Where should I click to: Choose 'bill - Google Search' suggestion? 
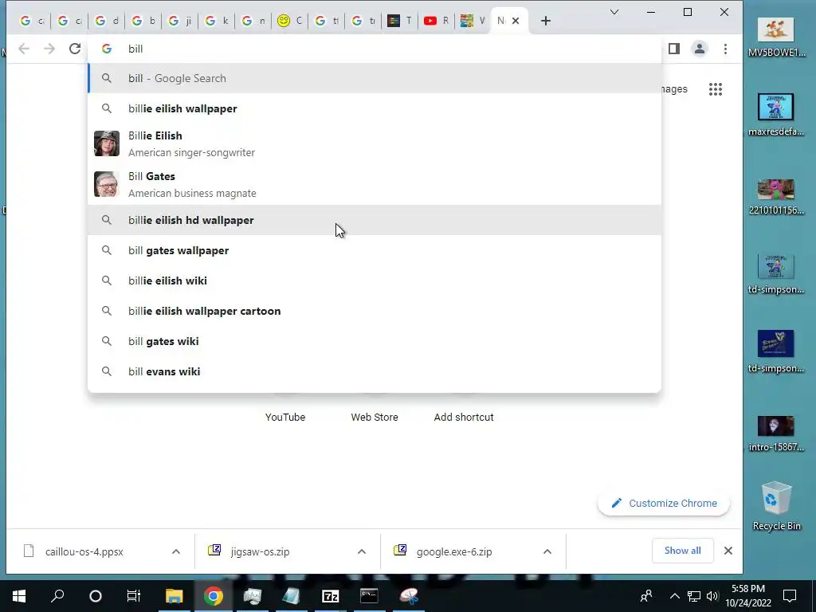point(375,78)
